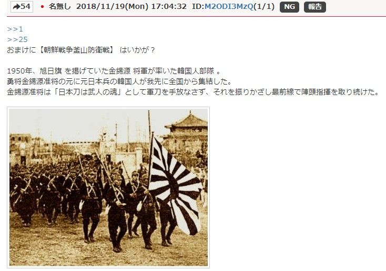Click the poster name 名無し
Image resolution: width=386 pixels, height=271 pixels.
click(x=59, y=6)
